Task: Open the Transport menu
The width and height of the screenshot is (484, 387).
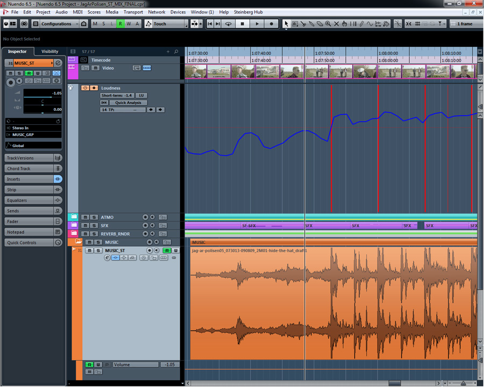Action: click(x=133, y=12)
